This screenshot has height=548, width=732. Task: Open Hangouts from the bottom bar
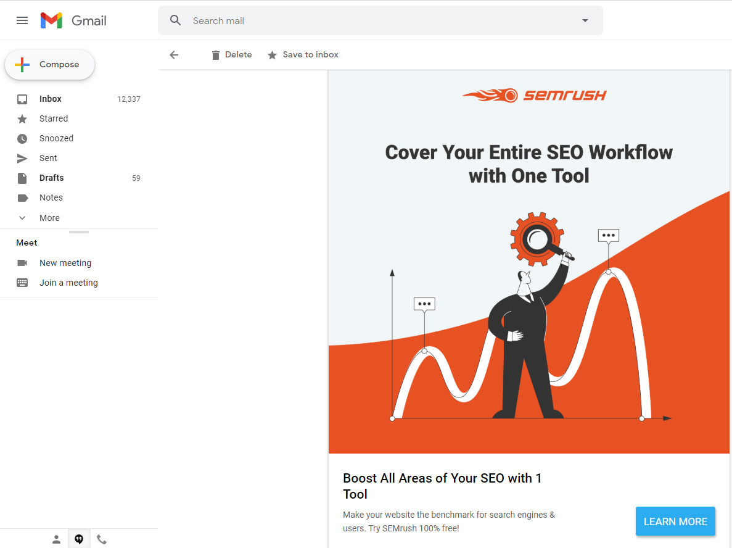point(79,538)
